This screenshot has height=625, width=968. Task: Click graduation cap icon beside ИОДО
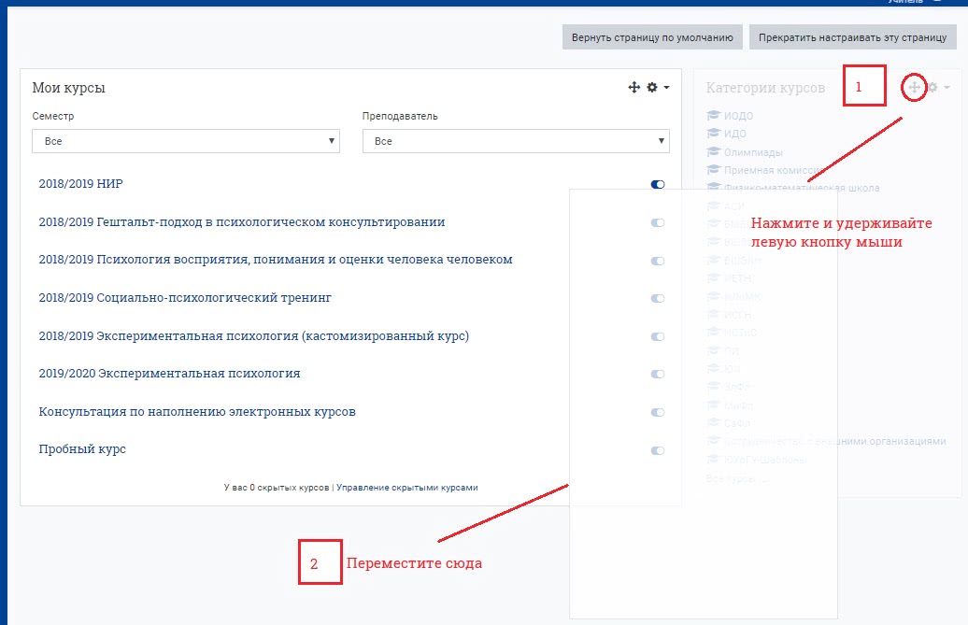714,116
